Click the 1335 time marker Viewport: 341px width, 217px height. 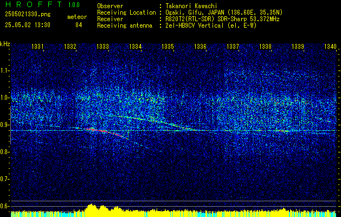168,47
